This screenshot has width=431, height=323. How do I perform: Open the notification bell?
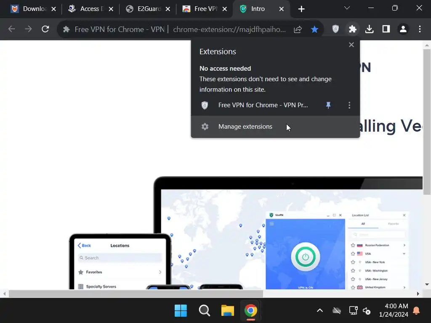(x=416, y=311)
